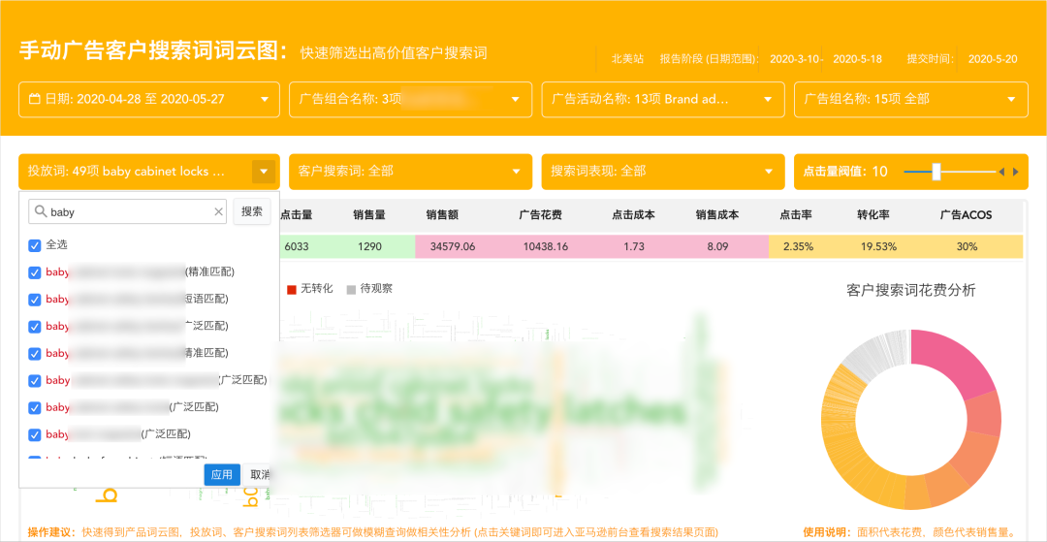Click the 点击成本 column header
1047x542 pixels.
(x=633, y=215)
